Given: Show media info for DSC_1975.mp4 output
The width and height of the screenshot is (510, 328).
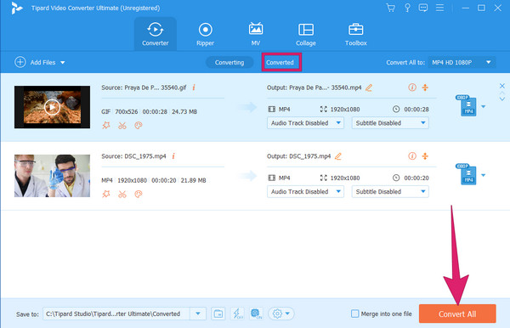Looking at the screenshot, I should (x=412, y=156).
